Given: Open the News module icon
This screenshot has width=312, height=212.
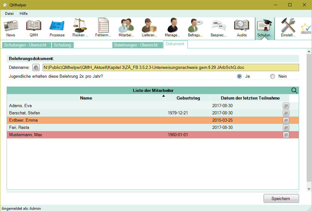Looking at the screenshot, I should tap(10, 28).
